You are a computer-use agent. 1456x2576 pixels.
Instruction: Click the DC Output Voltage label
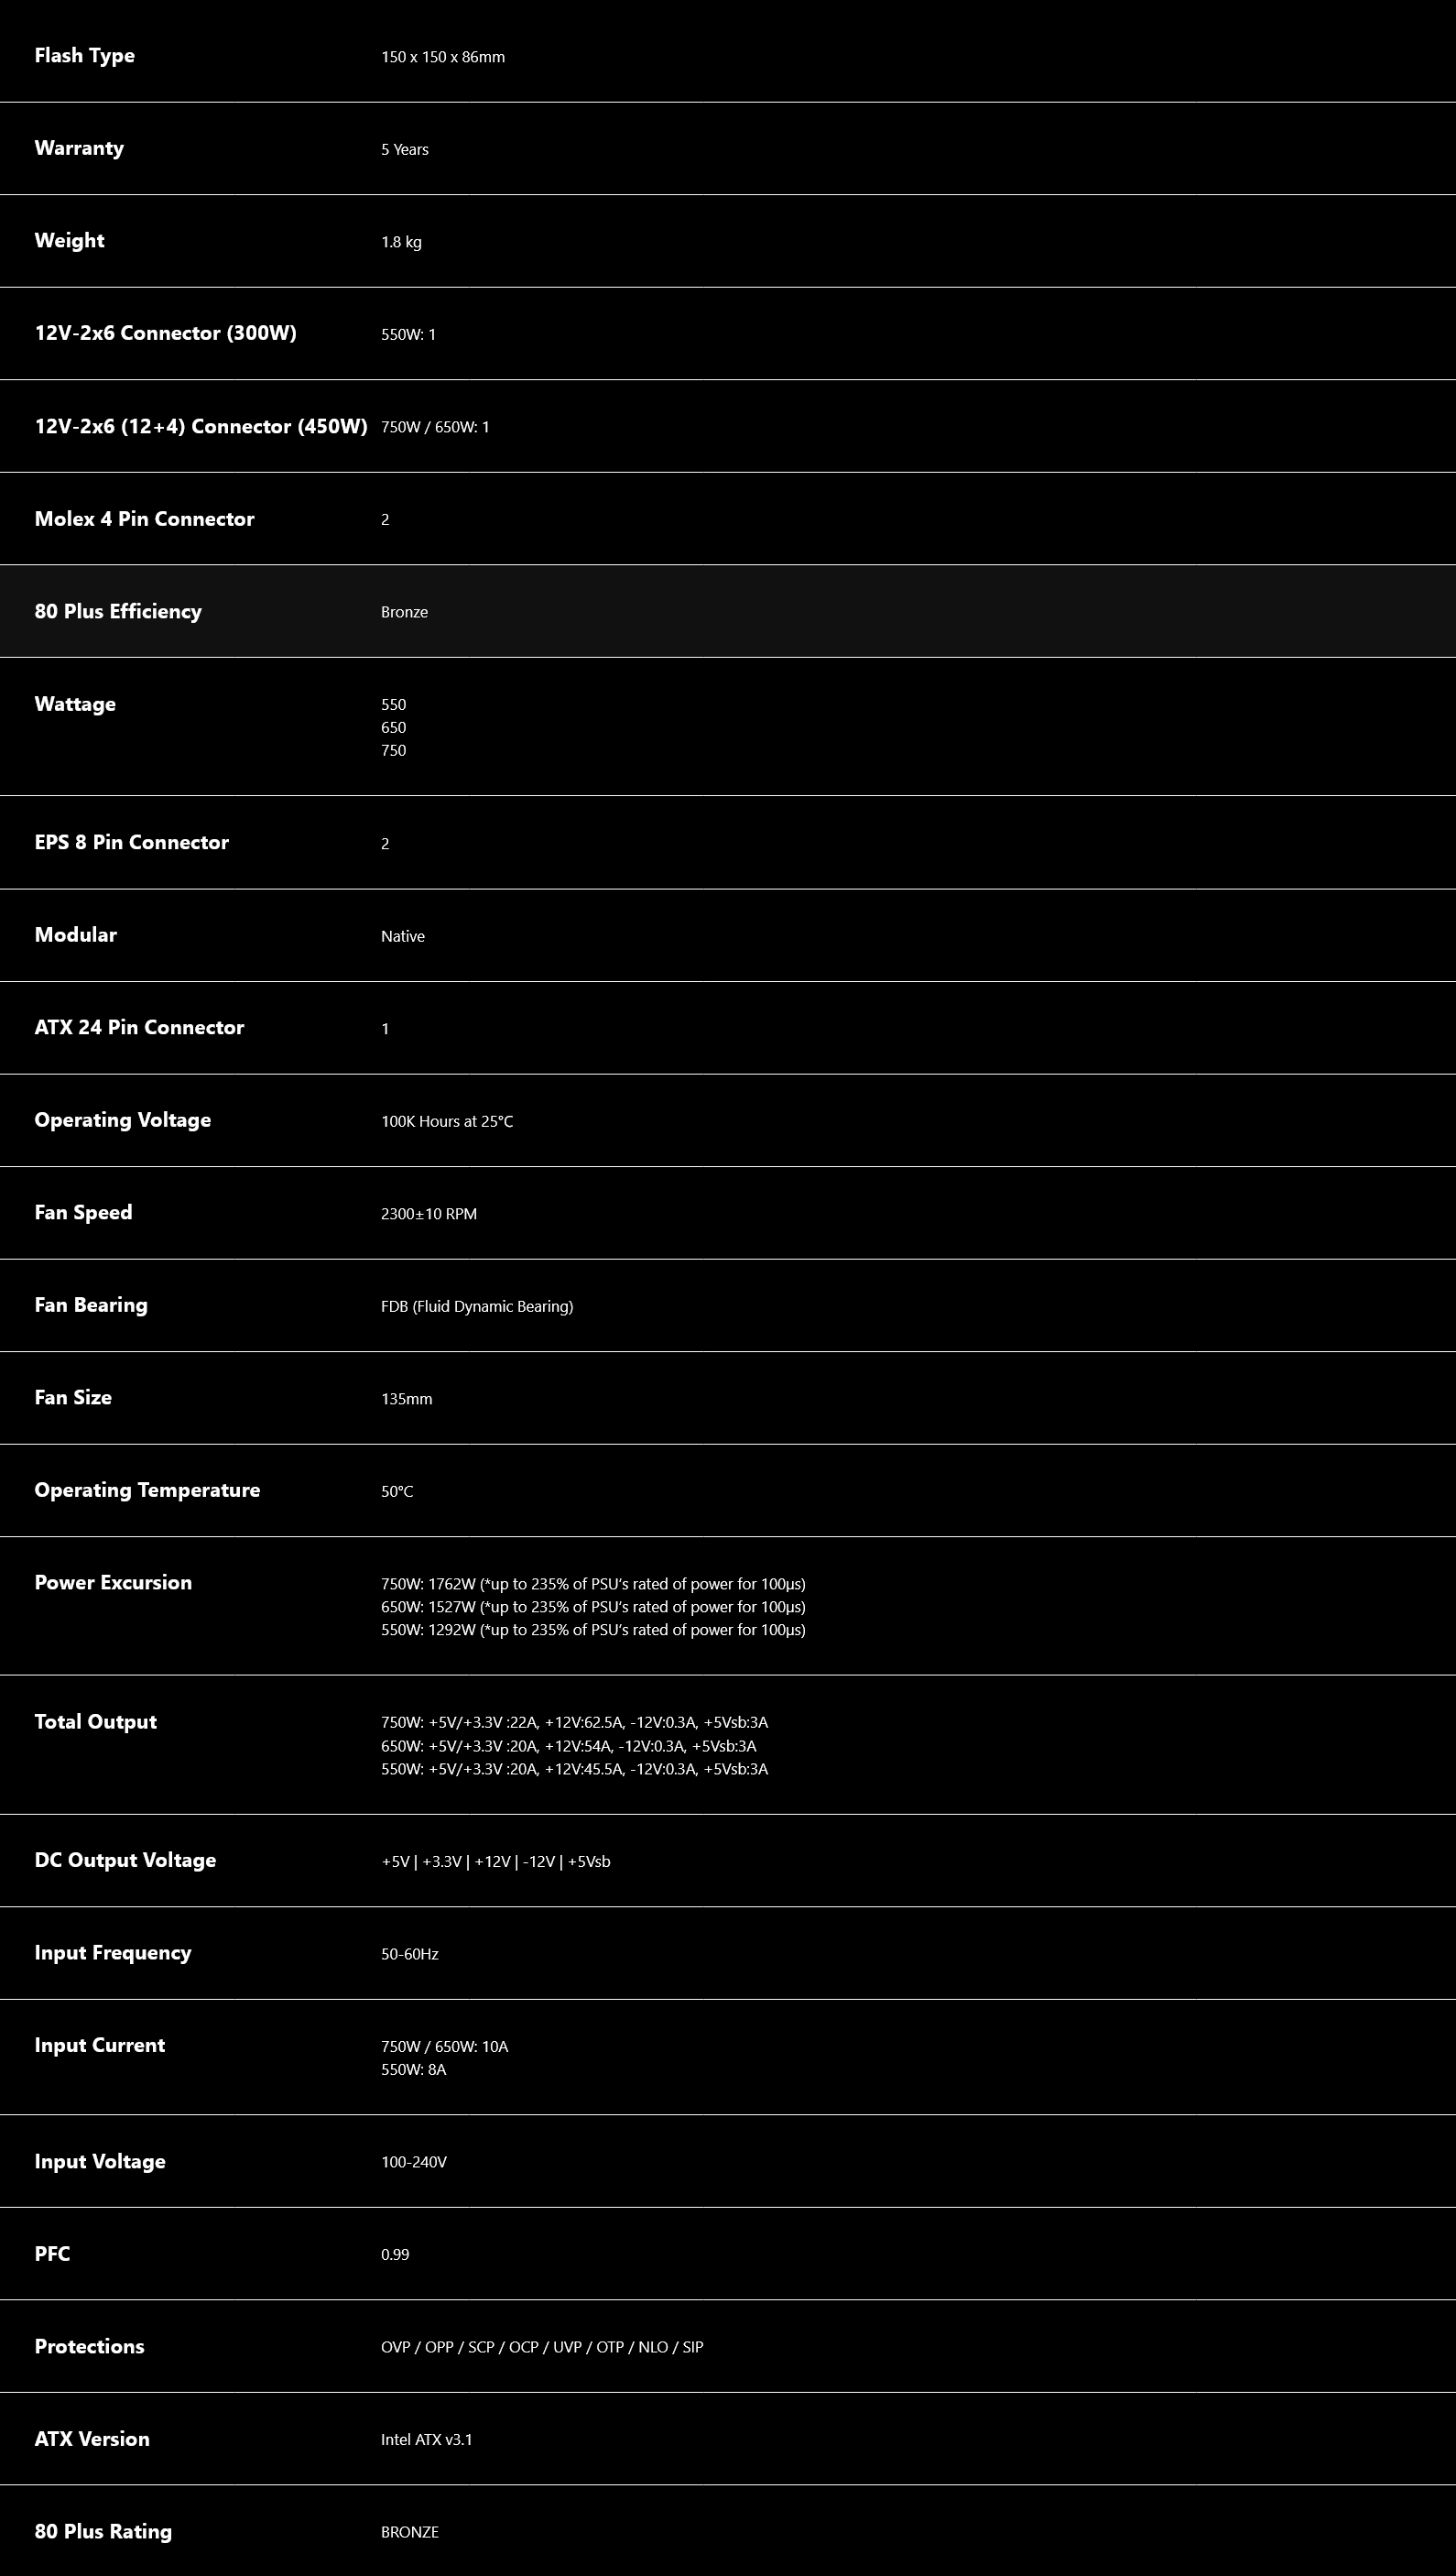click(125, 1860)
